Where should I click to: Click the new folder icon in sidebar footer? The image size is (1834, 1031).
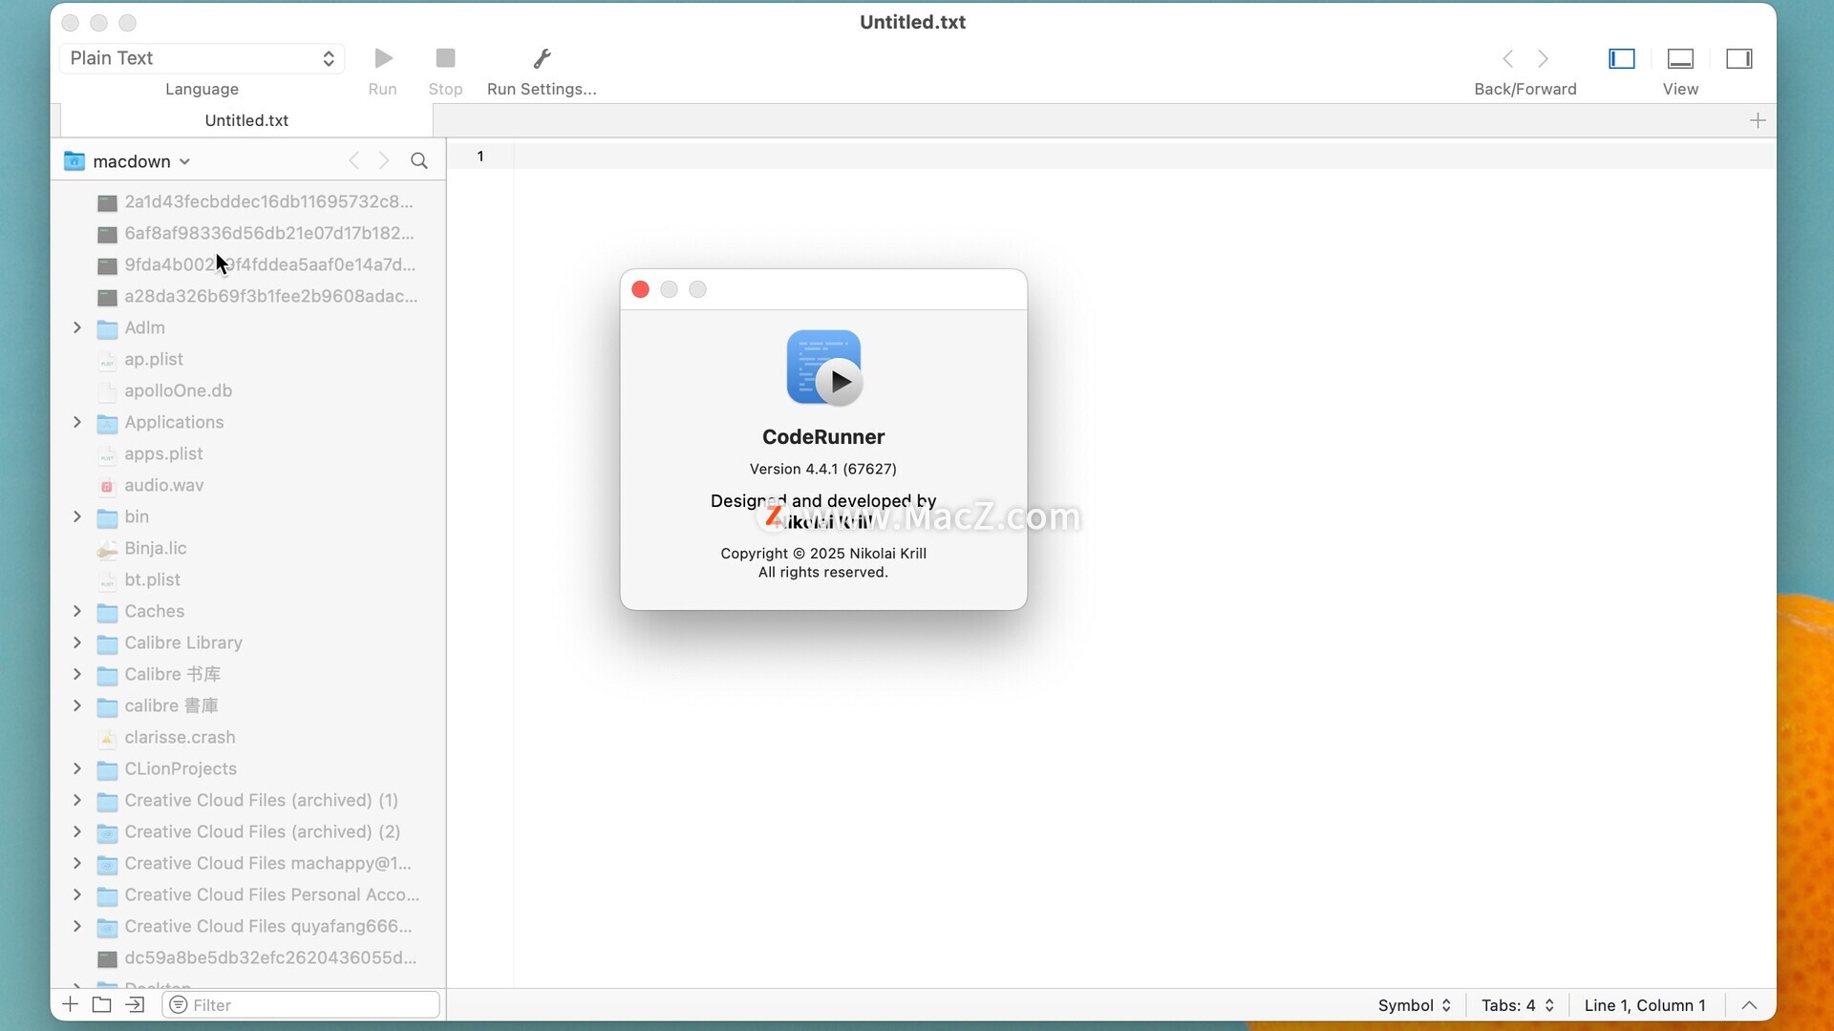click(x=101, y=1004)
